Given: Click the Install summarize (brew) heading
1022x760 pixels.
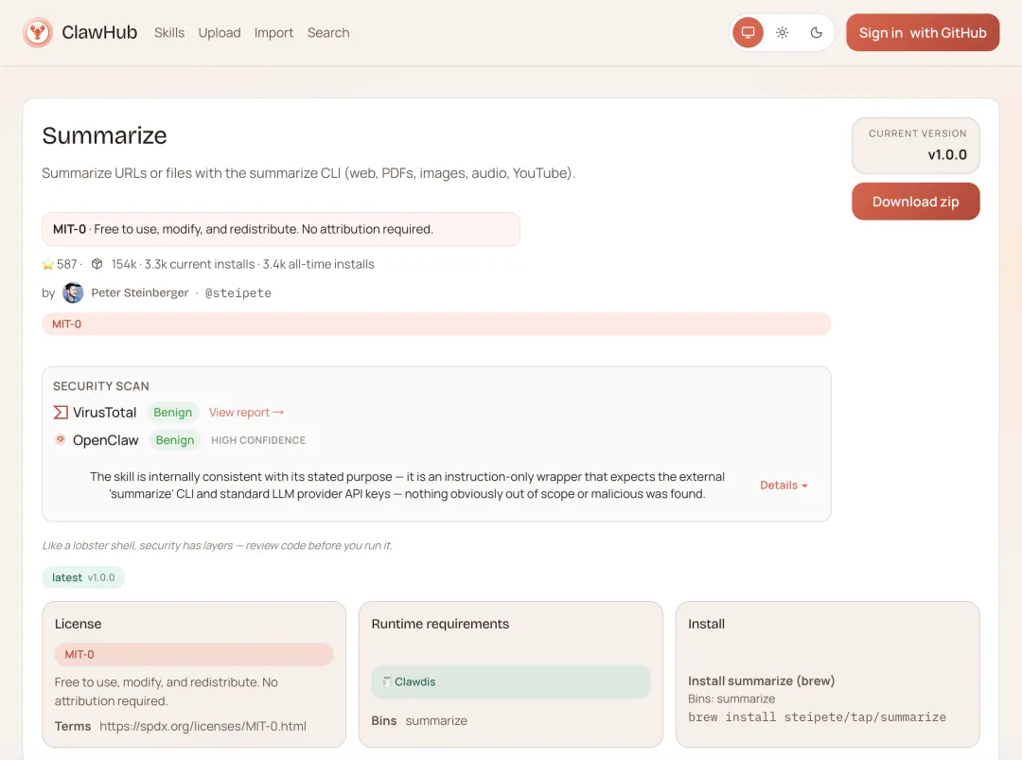Looking at the screenshot, I should tap(761, 680).
